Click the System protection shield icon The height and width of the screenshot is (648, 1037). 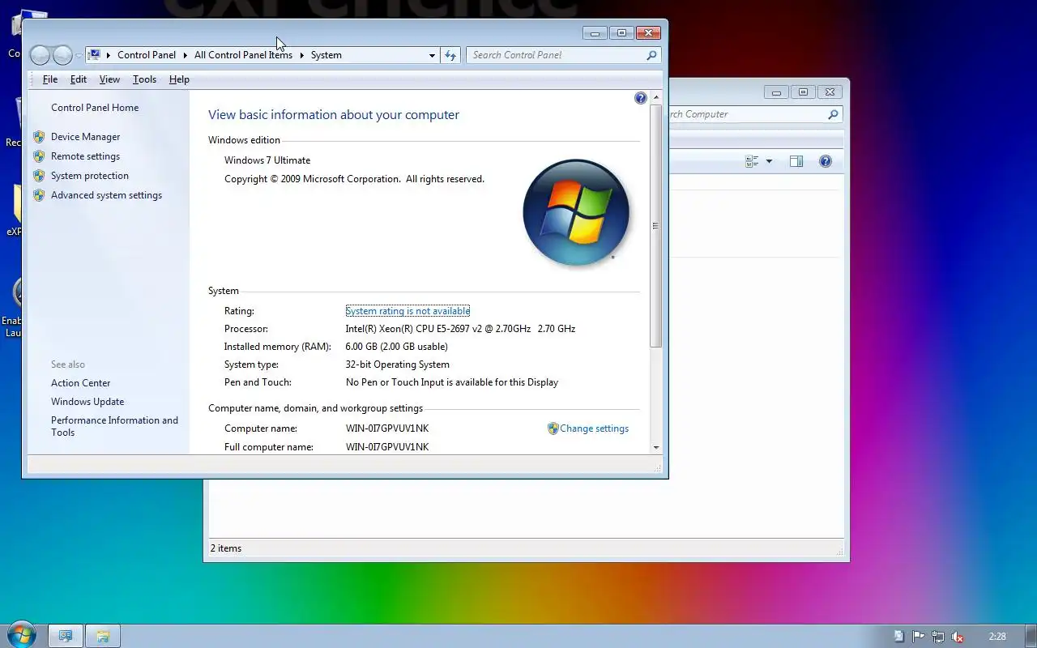[x=39, y=176]
